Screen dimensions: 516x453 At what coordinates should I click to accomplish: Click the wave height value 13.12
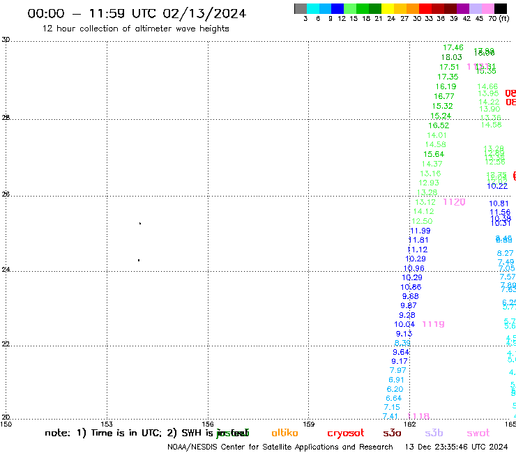(x=425, y=202)
